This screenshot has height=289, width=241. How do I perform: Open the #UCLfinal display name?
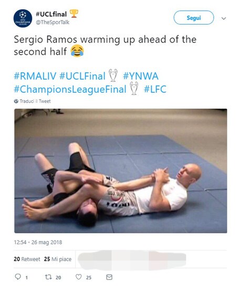click(51, 14)
